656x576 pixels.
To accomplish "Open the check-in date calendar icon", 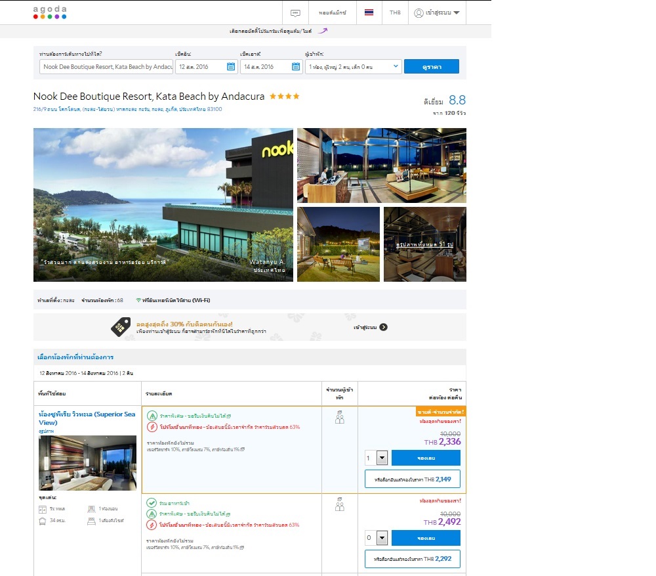I will pos(231,66).
